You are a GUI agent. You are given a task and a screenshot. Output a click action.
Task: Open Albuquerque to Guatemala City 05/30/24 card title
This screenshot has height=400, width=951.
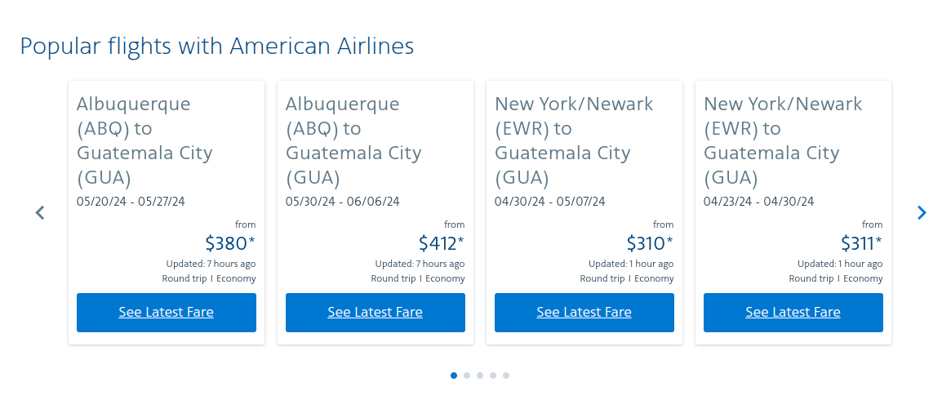tap(353, 140)
